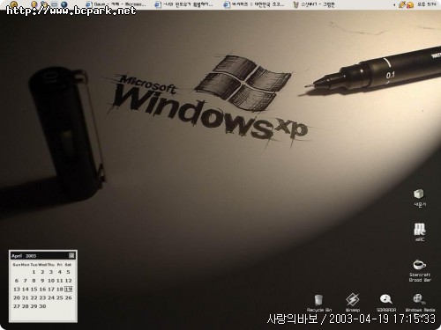Click the messenger tray icon

click(x=409, y=4)
